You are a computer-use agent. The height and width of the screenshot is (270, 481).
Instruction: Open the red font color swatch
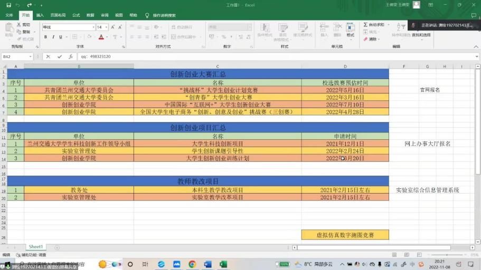tap(101, 37)
